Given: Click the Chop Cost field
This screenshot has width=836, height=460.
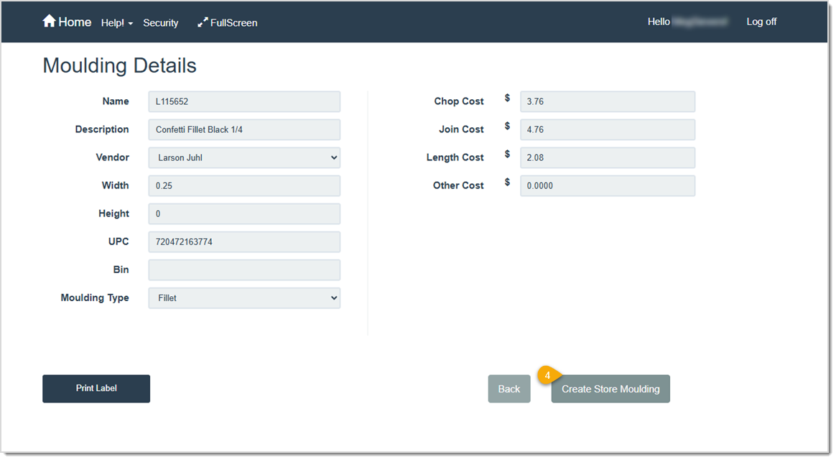Looking at the screenshot, I should pos(607,101).
